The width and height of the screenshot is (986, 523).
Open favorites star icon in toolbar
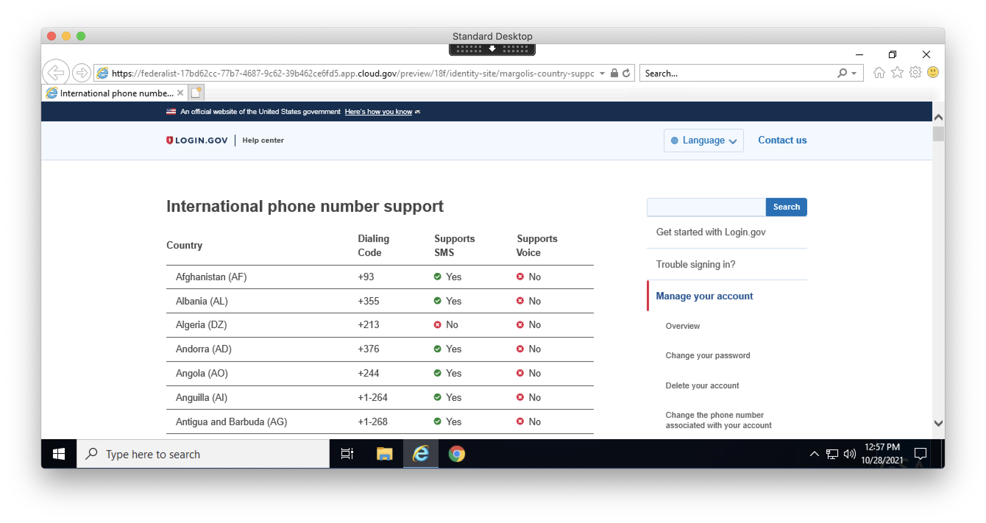tap(897, 73)
